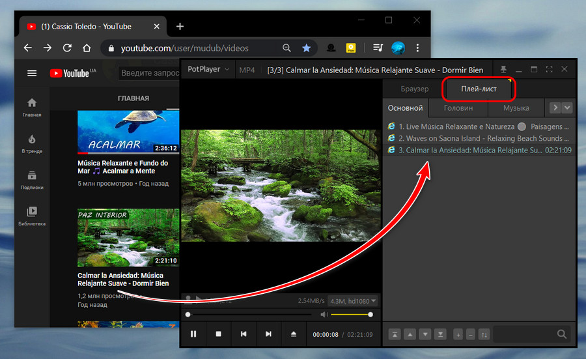Close the Cassio Toledo YouTube tab
The height and width of the screenshot is (359, 586).
coord(156,27)
